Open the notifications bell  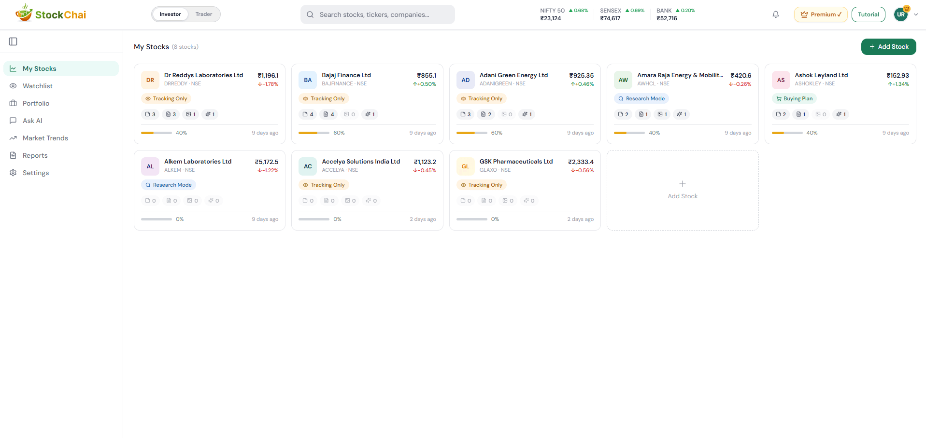[x=776, y=14]
